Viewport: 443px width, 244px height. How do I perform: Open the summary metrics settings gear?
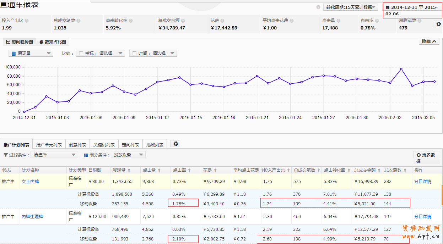click(438, 24)
